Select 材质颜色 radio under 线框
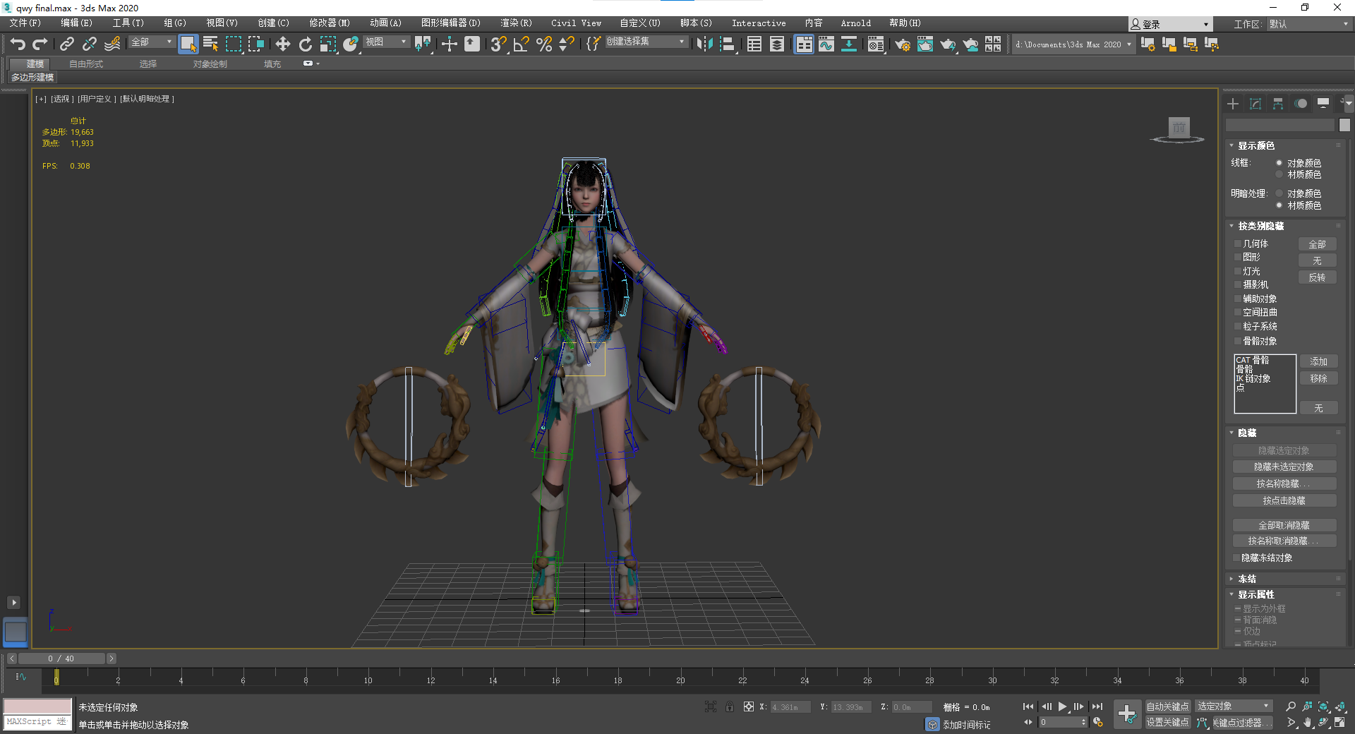 coord(1279,174)
